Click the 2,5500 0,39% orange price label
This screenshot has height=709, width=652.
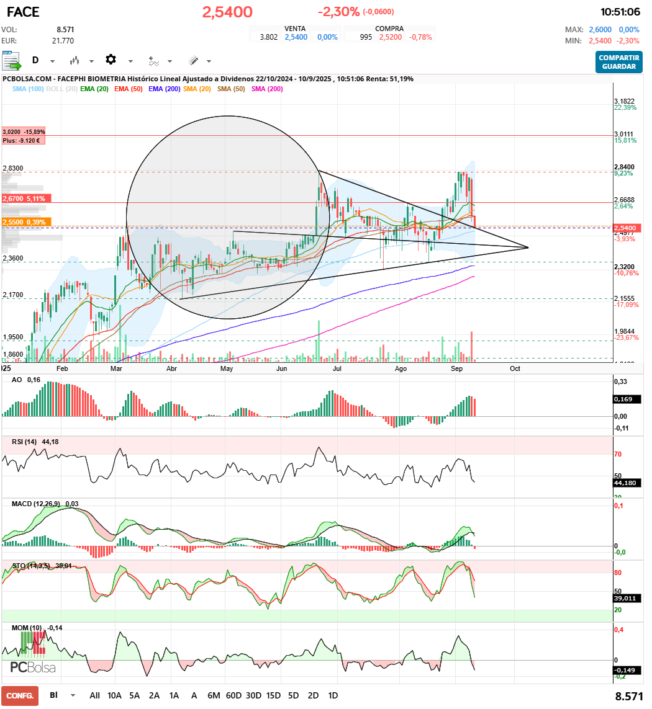26,222
